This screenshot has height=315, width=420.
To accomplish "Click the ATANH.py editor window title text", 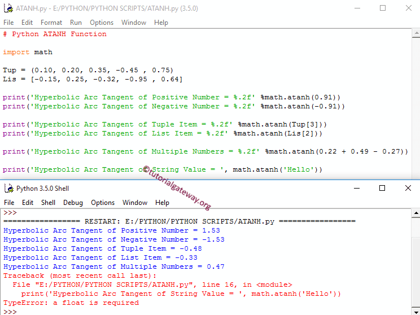I will [x=107, y=8].
